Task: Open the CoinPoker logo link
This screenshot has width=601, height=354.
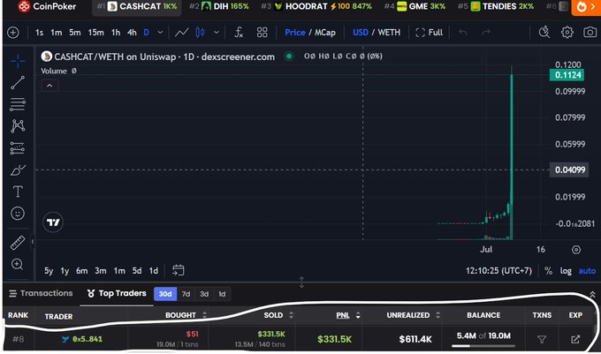Action: click(x=47, y=6)
